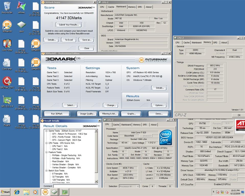Click the Comment input field
Image resolution: width=245 pixels, height=196 pixels.
tap(76, 186)
